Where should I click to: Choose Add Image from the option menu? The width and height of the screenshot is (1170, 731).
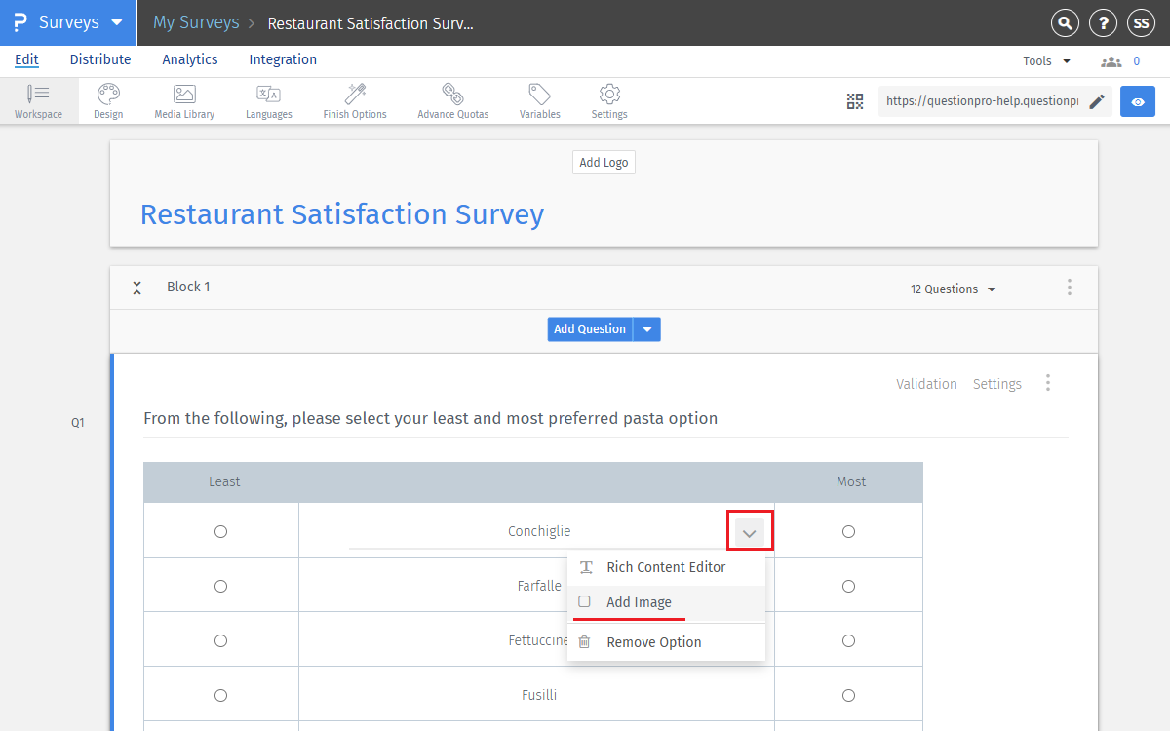[x=640, y=603]
